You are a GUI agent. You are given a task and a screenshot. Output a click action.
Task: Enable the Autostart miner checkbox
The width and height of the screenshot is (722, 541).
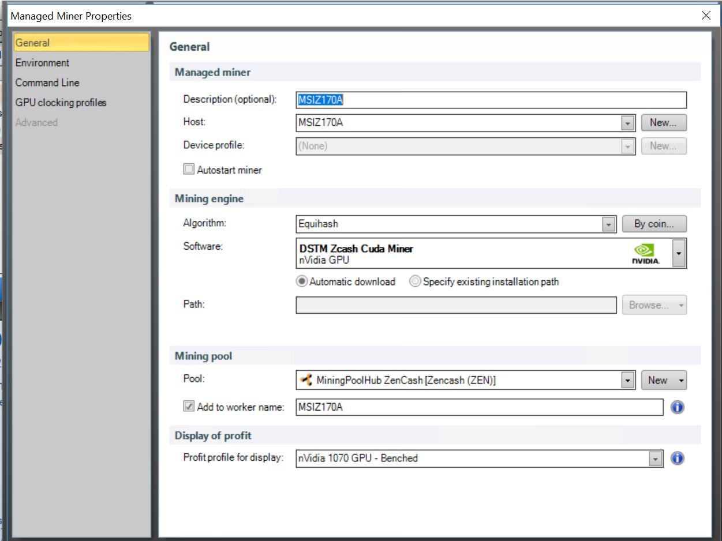[x=189, y=170]
